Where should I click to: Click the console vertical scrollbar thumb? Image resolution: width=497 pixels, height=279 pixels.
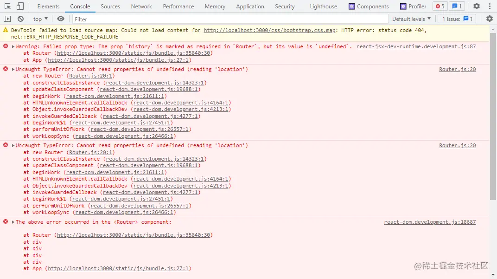[x=493, y=116]
